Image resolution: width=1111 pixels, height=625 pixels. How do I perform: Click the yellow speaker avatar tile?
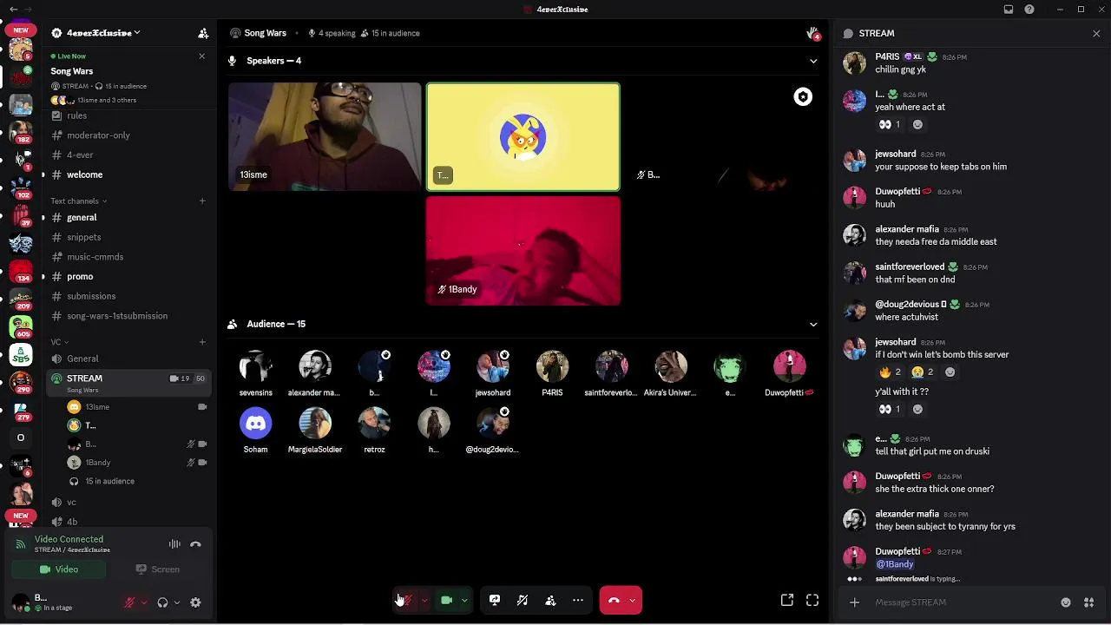pos(523,136)
